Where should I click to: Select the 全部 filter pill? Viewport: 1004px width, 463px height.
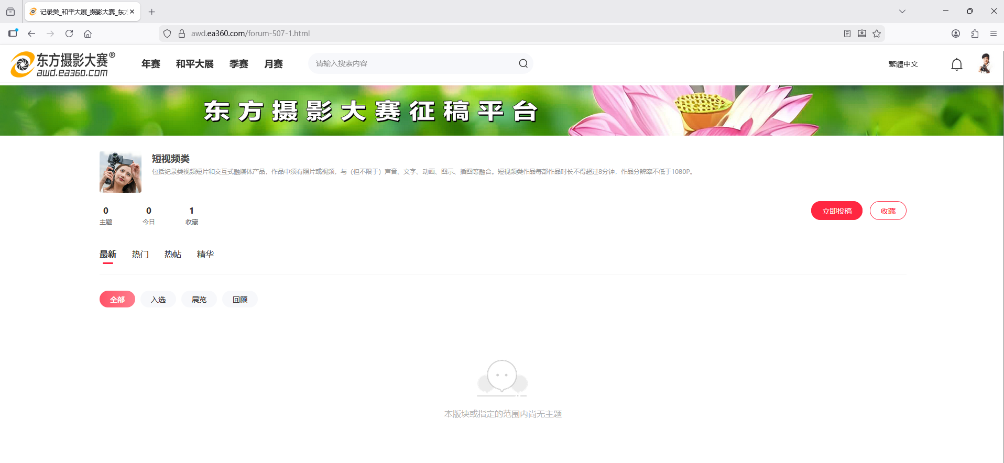point(117,300)
